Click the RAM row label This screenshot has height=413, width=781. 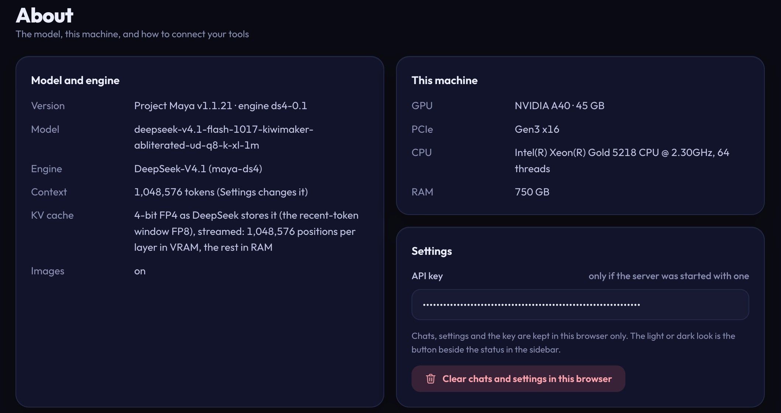pos(422,192)
